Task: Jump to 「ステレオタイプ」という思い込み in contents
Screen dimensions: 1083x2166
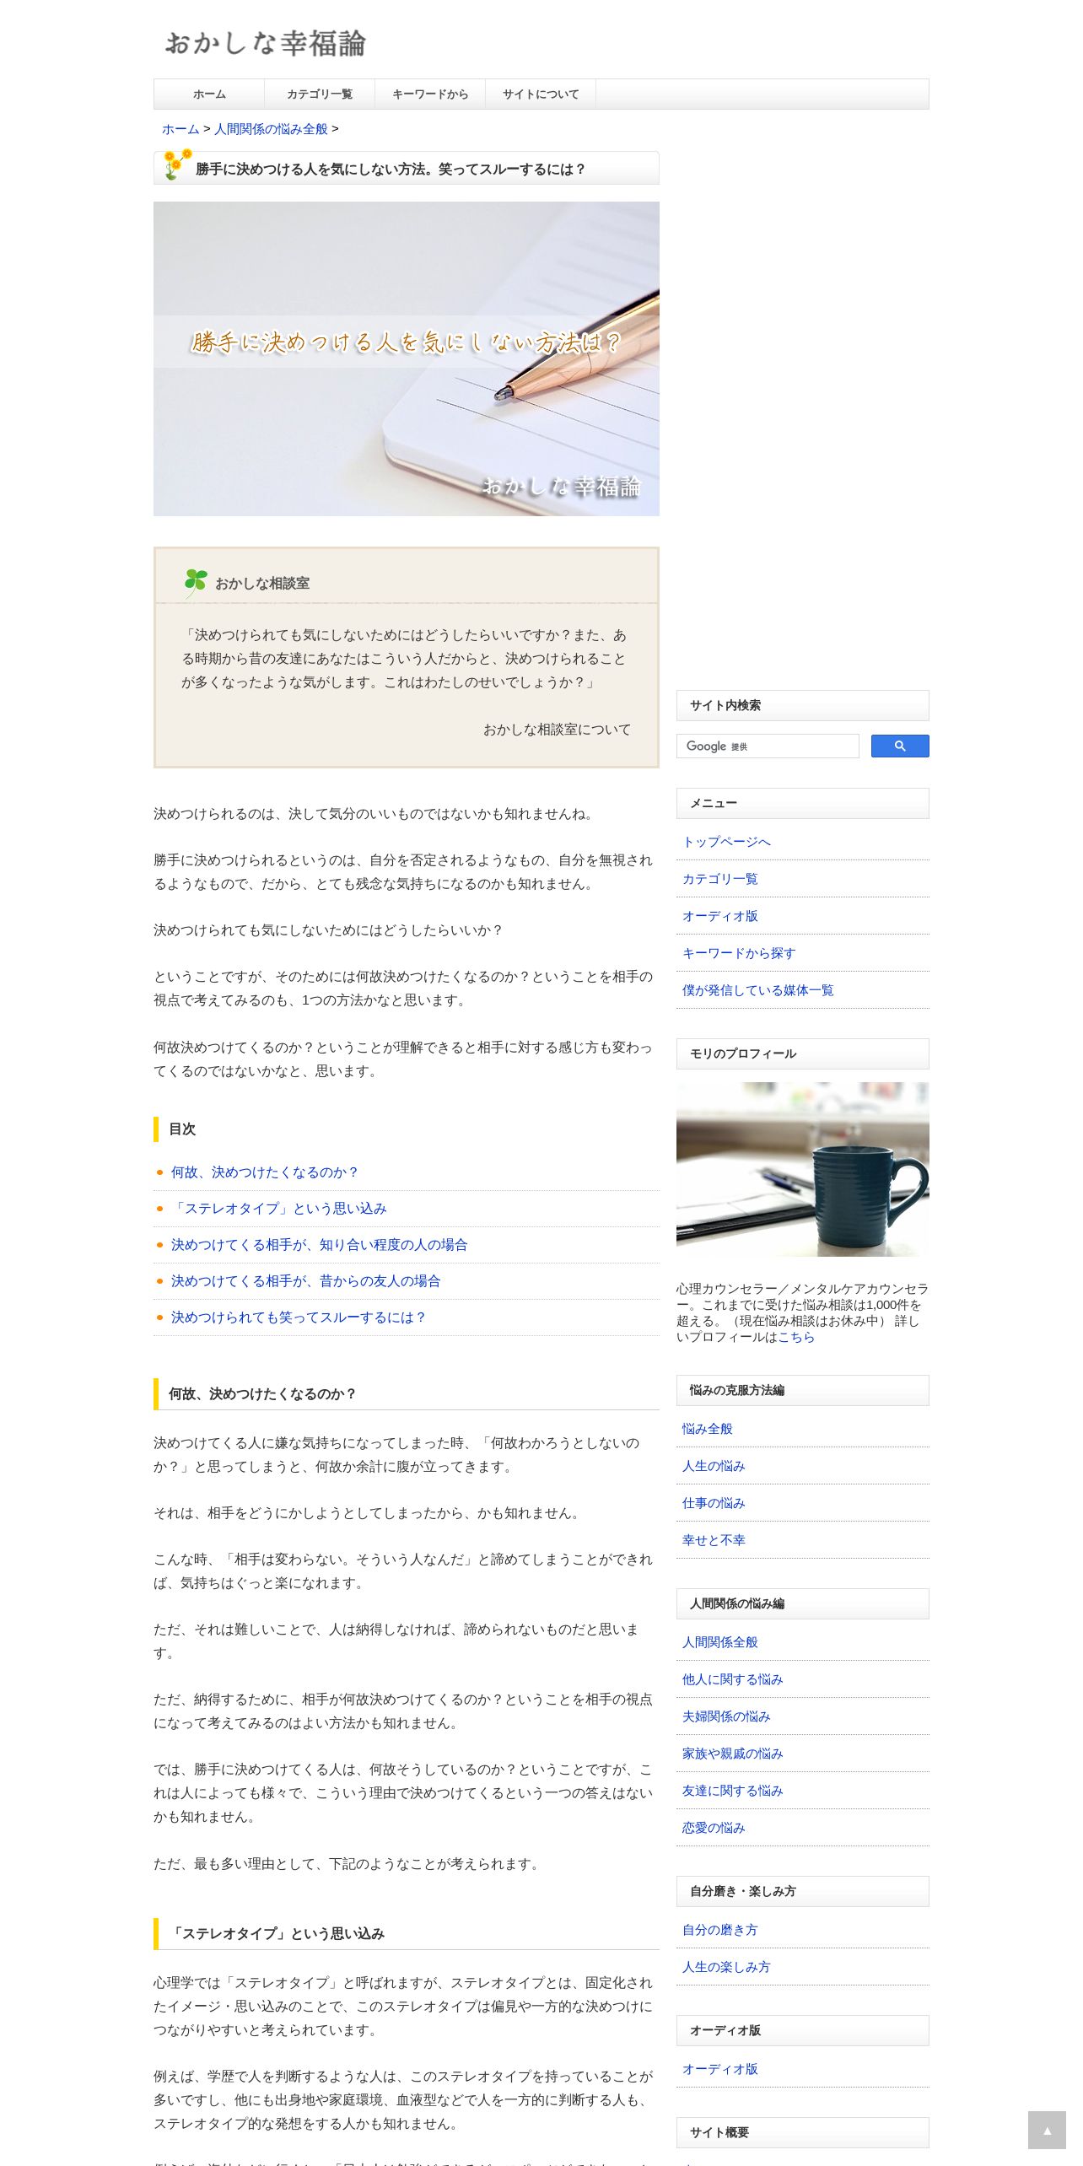Action: [x=279, y=1209]
